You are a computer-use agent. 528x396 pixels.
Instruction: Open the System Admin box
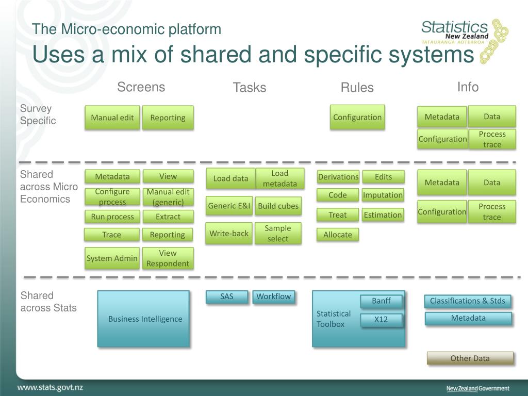point(112,258)
